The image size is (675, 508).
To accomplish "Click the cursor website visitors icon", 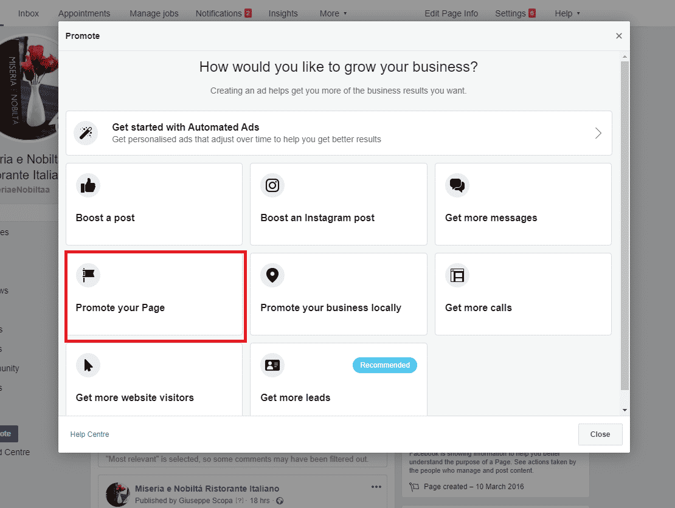I will pos(88,365).
